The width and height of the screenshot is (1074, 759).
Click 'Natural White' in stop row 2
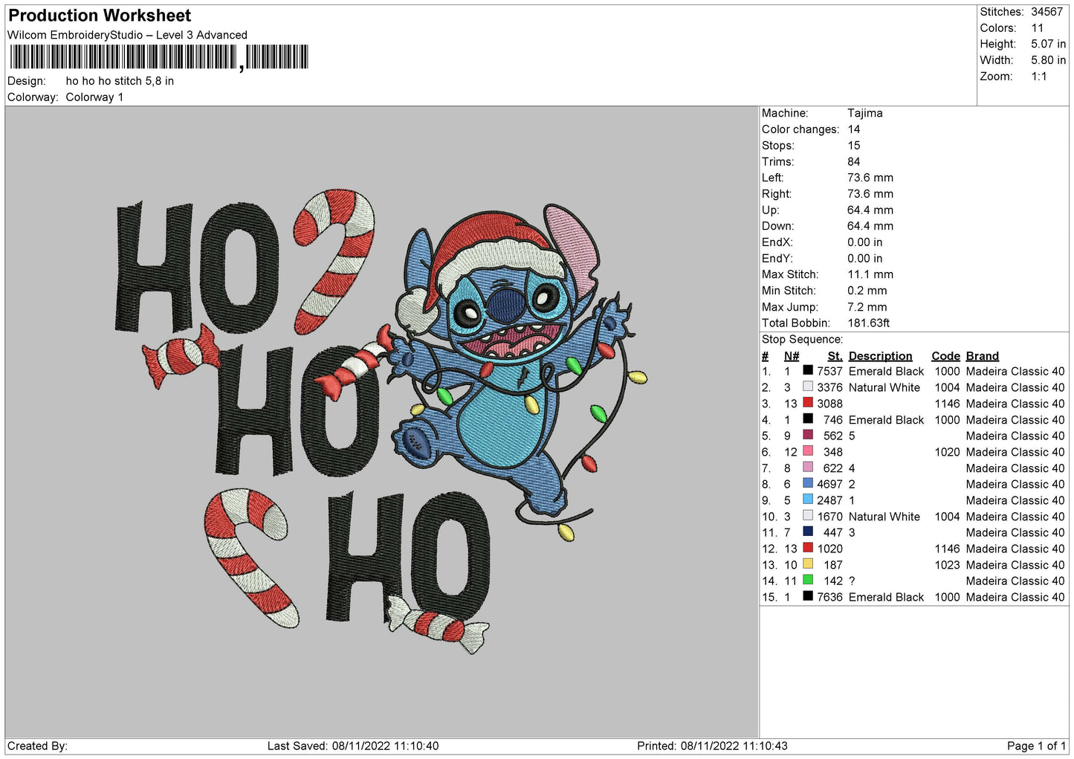coord(884,388)
